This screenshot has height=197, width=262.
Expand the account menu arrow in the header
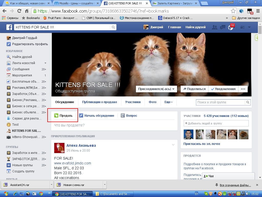pyautogui.click(x=249, y=27)
